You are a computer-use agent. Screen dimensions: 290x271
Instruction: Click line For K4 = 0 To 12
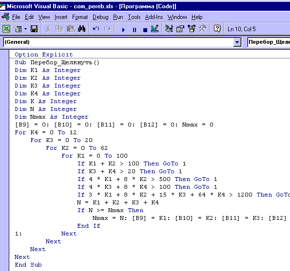pos(45,132)
